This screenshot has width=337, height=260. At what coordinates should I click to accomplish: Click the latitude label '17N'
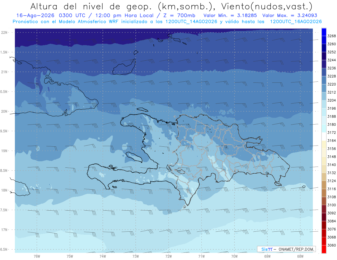click(5, 230)
